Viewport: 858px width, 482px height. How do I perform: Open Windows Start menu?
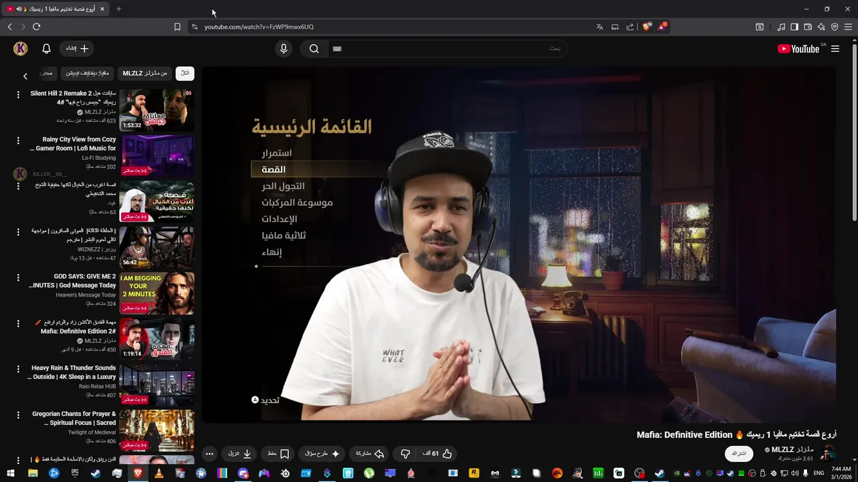(11, 473)
